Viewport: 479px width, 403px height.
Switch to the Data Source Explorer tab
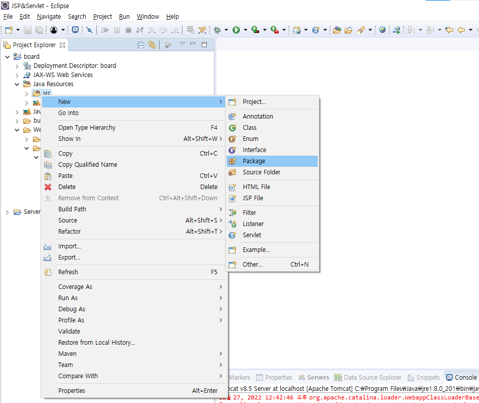(368, 377)
